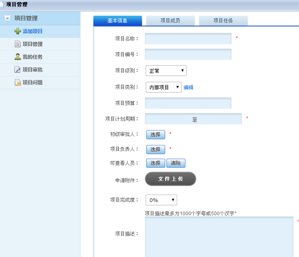Click the warning icon for 项目问题
Viewport: 299px width, 257px height.
(18, 83)
